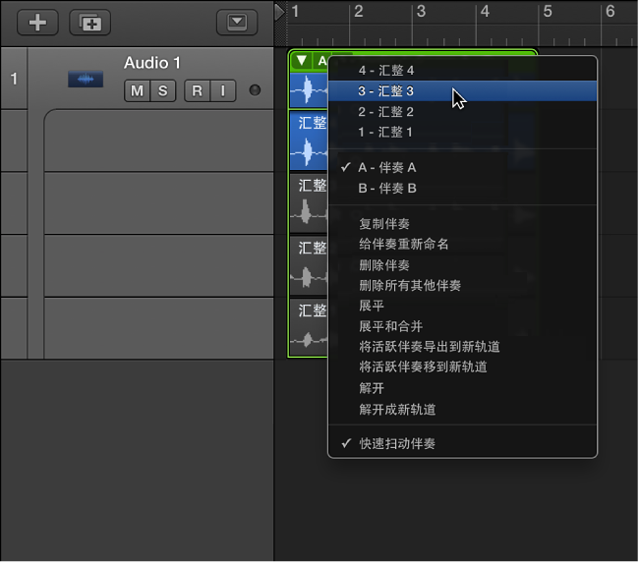
Task: Collapse the take folder disclosure triangle
Action: [x=302, y=61]
